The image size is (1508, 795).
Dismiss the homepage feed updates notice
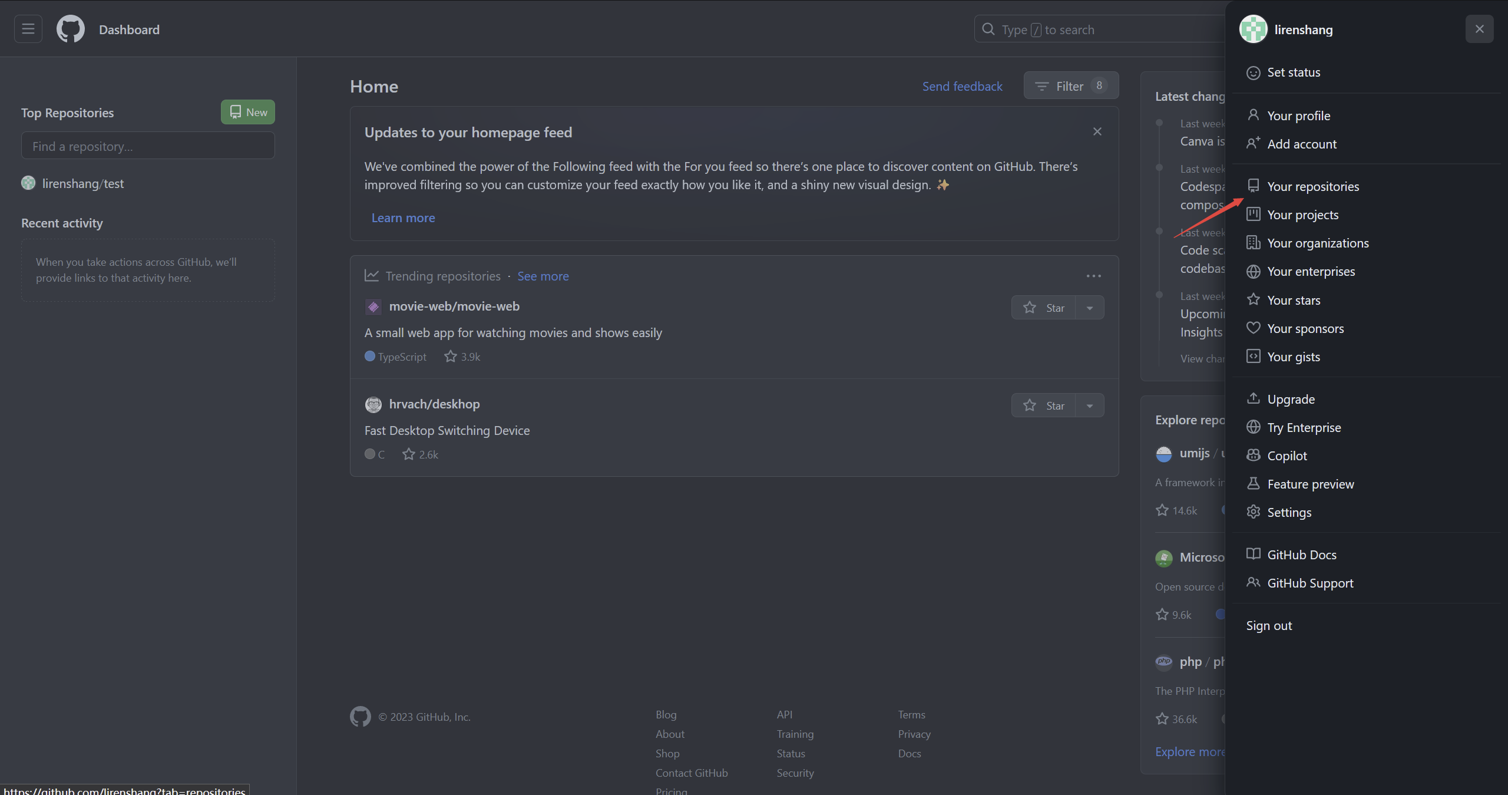tap(1097, 131)
